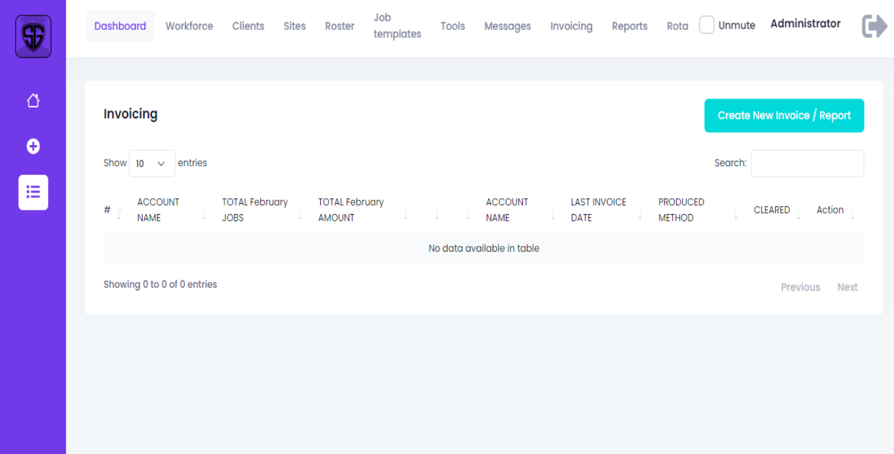Select Rota in navigation bar
Viewport: 894px width, 454px height.
point(677,26)
